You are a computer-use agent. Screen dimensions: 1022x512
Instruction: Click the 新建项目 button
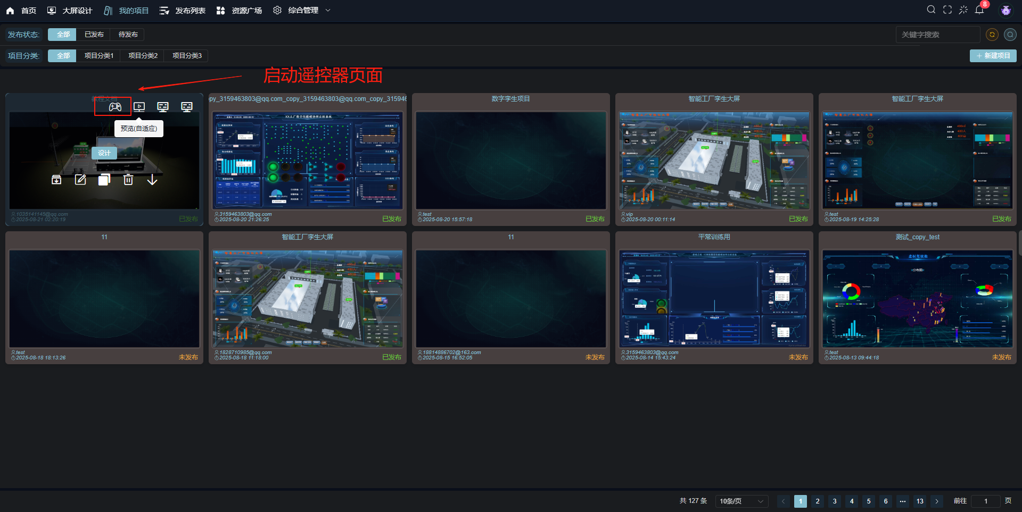(x=993, y=56)
